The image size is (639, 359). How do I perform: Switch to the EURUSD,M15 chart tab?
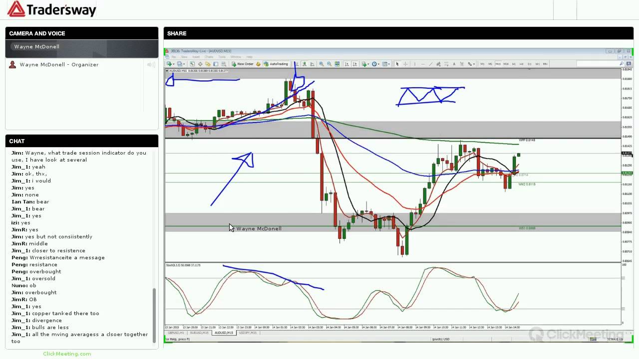coord(199,333)
